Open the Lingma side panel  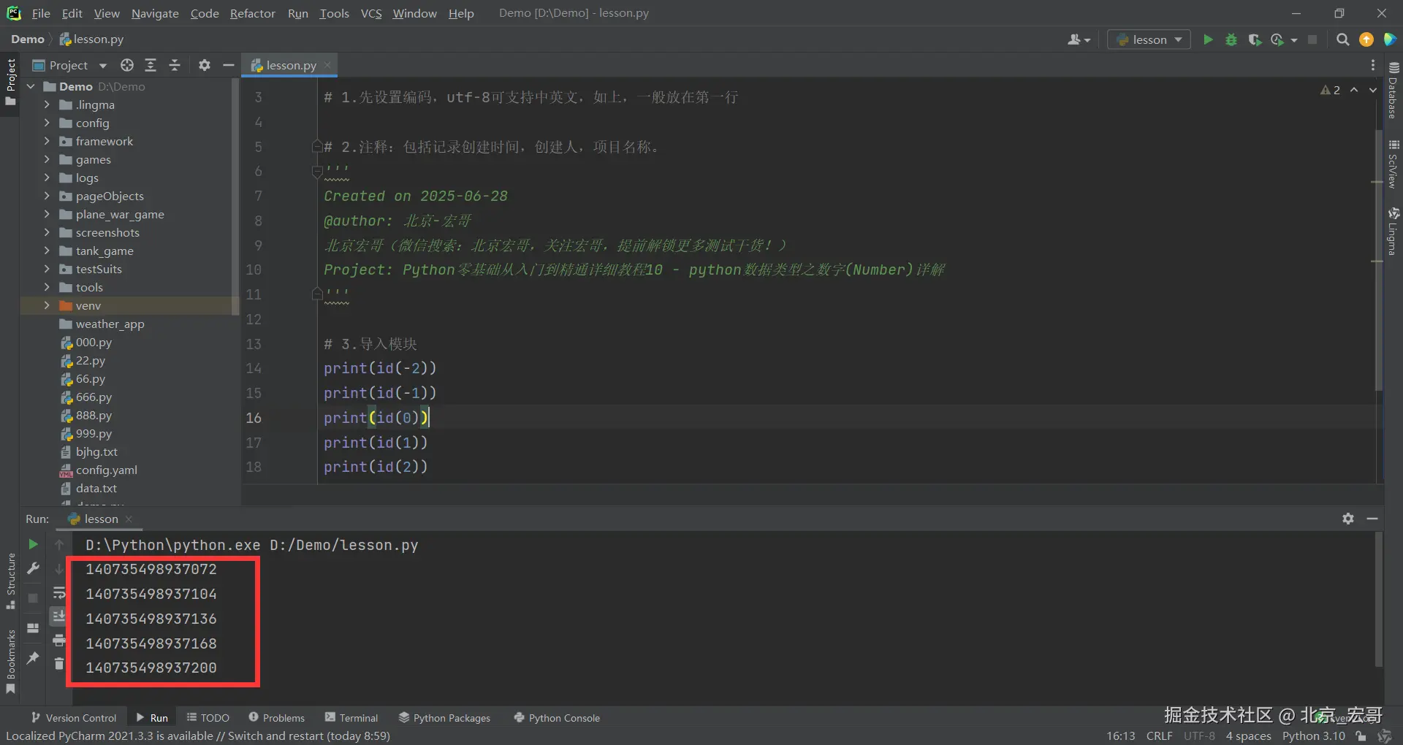[x=1393, y=232]
